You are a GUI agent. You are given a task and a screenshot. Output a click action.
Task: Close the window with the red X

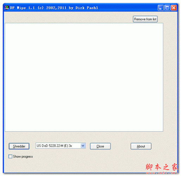[x=174, y=8]
